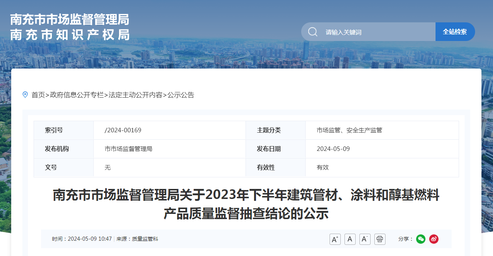Open 政府信息公开专栏 breadcrumb link
Screen dimensions: 493x256
click(x=77, y=95)
